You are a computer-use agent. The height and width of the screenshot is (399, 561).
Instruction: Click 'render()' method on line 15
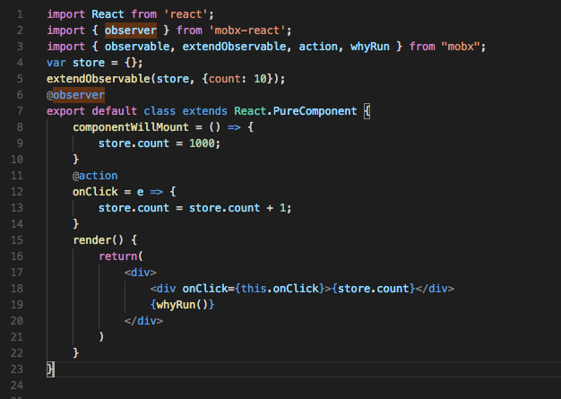point(99,240)
